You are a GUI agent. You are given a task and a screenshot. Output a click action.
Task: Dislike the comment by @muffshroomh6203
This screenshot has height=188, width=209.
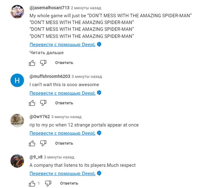point(43,103)
